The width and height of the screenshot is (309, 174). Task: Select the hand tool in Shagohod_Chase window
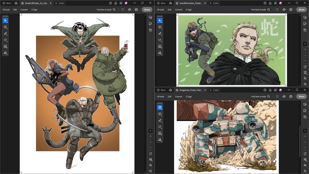pyautogui.click(x=160, y=107)
